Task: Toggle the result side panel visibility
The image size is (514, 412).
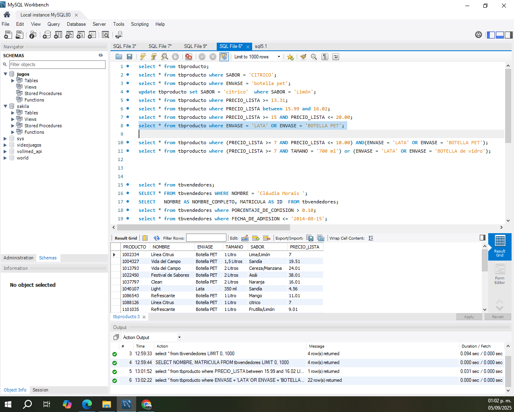Action: (x=483, y=238)
